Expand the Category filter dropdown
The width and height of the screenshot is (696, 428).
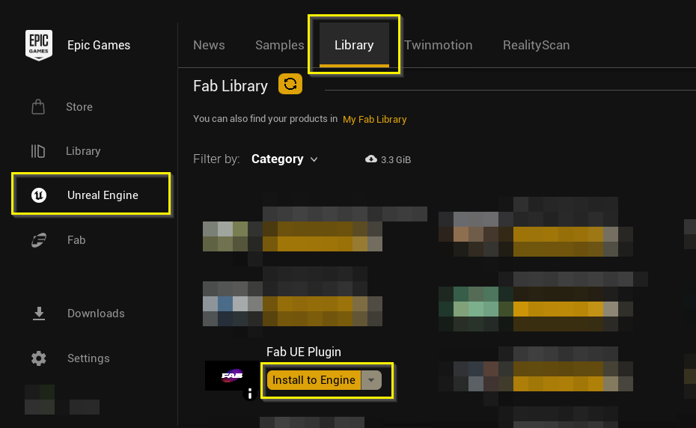(x=284, y=159)
